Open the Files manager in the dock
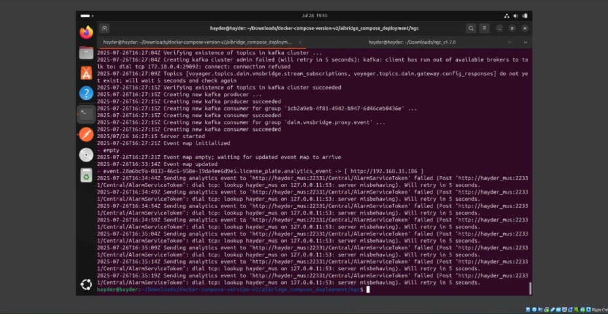The height and width of the screenshot is (314, 608). click(x=86, y=52)
